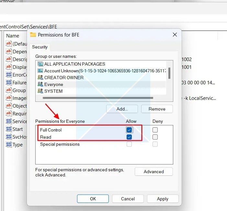Click the Group string value icon

point(9,90)
